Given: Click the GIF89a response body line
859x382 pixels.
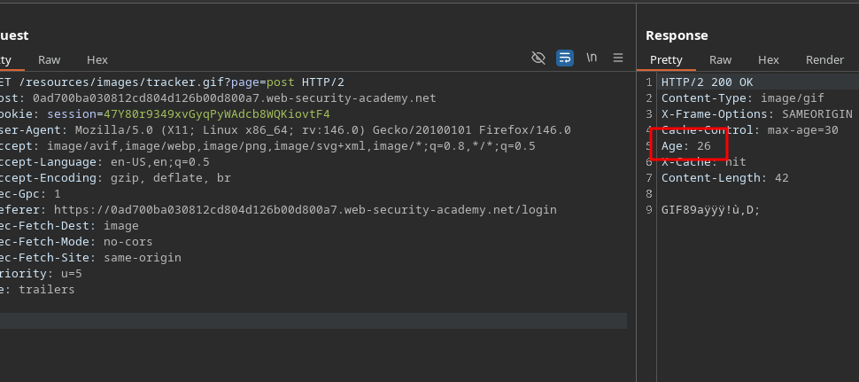Looking at the screenshot, I should pos(710,210).
